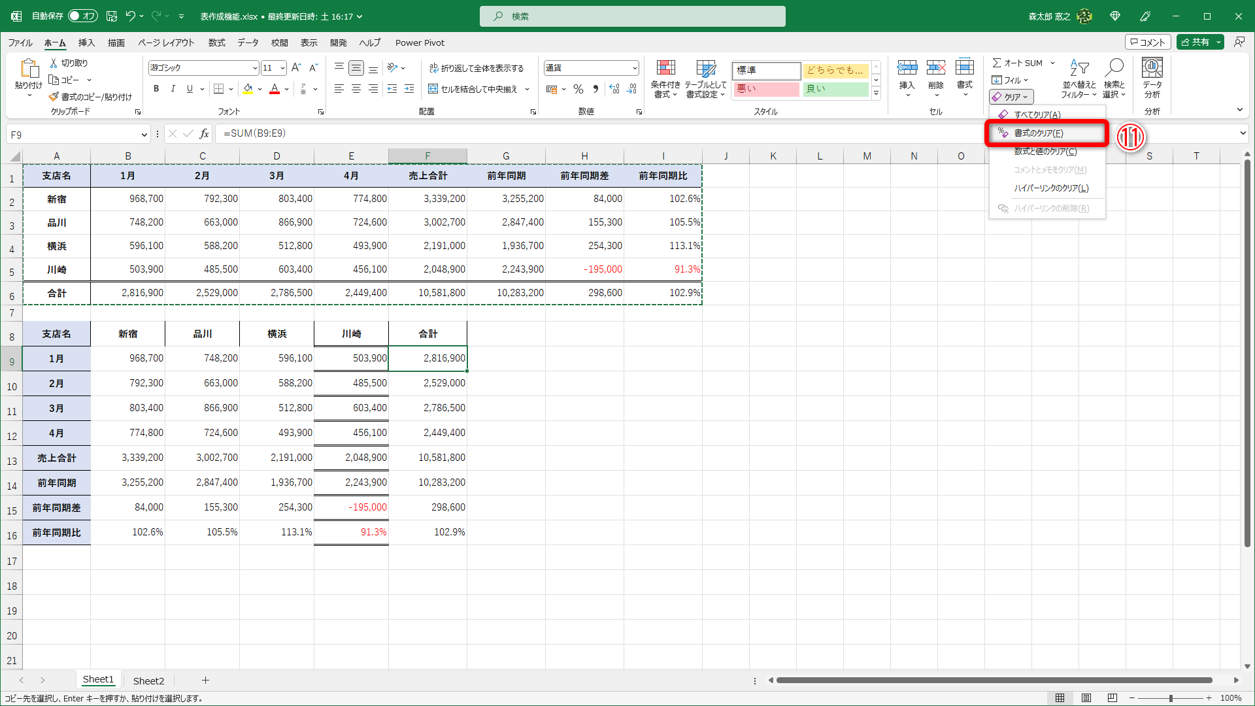Click the Format Painter brush icon

(x=54, y=97)
